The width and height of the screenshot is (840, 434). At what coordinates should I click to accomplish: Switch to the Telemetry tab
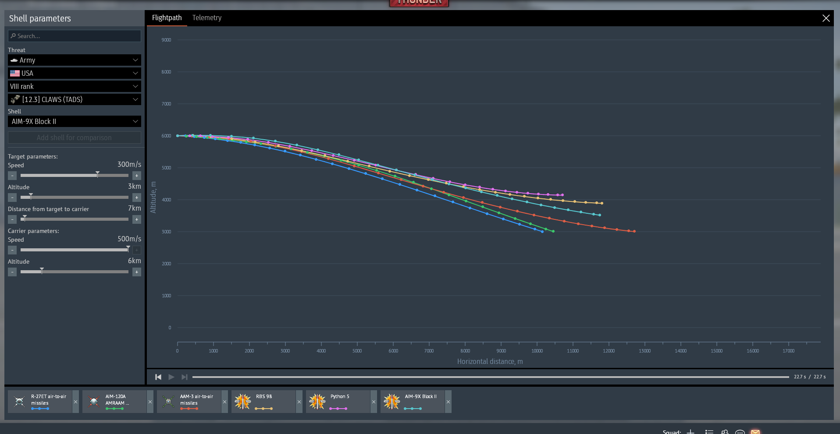(x=207, y=18)
